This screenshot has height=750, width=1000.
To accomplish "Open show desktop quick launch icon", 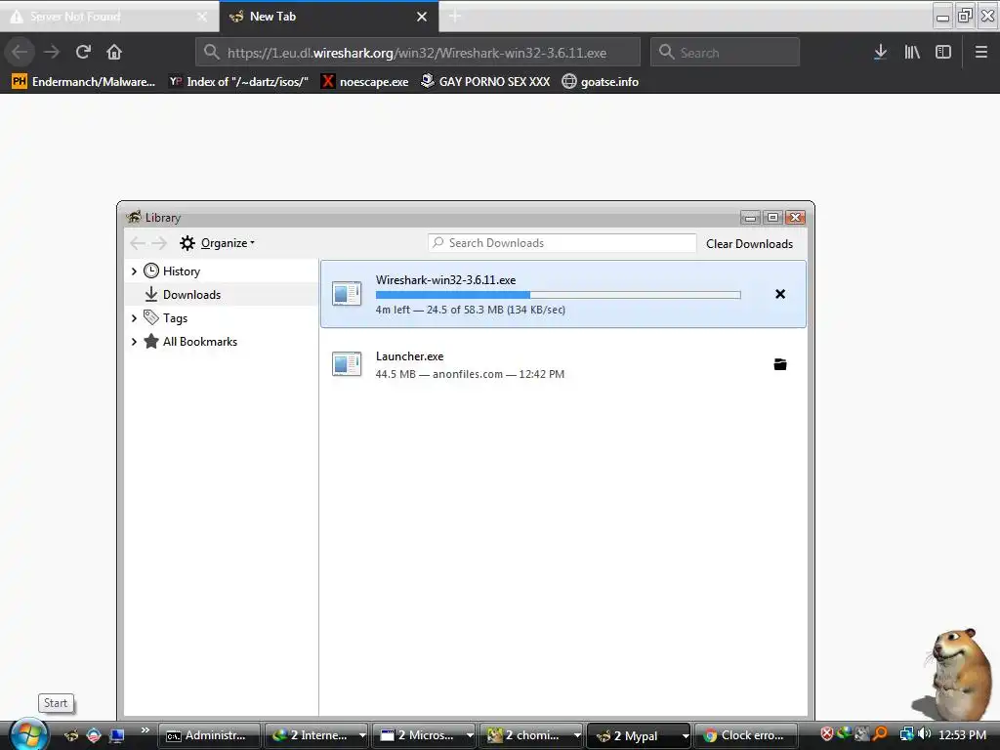I will 117,735.
